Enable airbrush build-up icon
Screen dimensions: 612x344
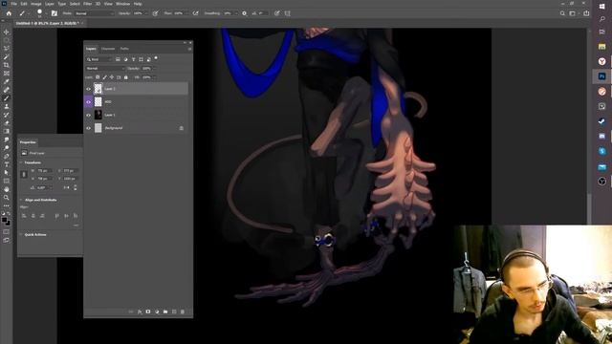point(195,13)
